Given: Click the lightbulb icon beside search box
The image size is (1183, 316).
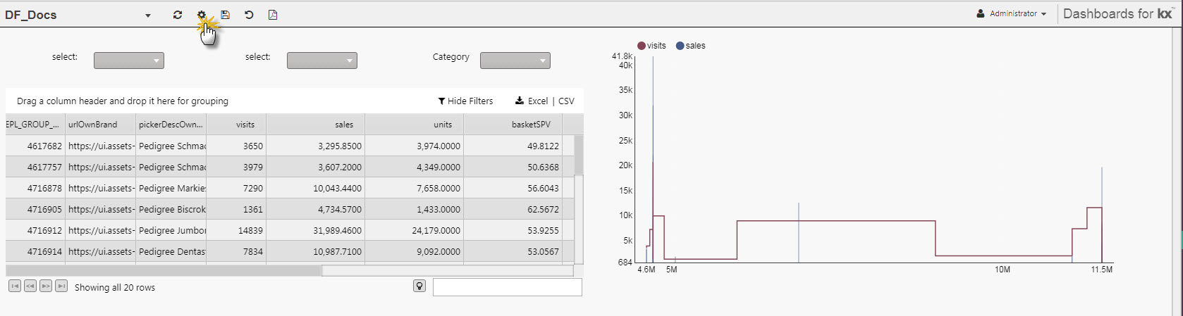Looking at the screenshot, I should pyautogui.click(x=419, y=286).
